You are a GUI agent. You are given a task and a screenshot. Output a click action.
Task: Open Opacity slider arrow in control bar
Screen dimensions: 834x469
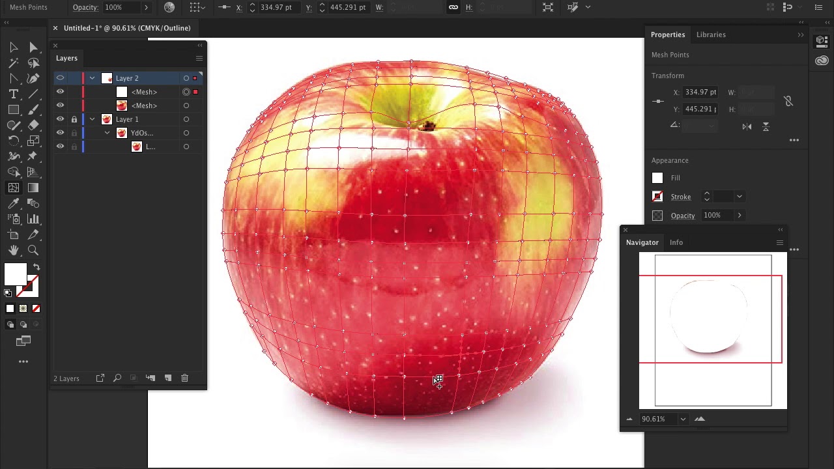coord(146,7)
